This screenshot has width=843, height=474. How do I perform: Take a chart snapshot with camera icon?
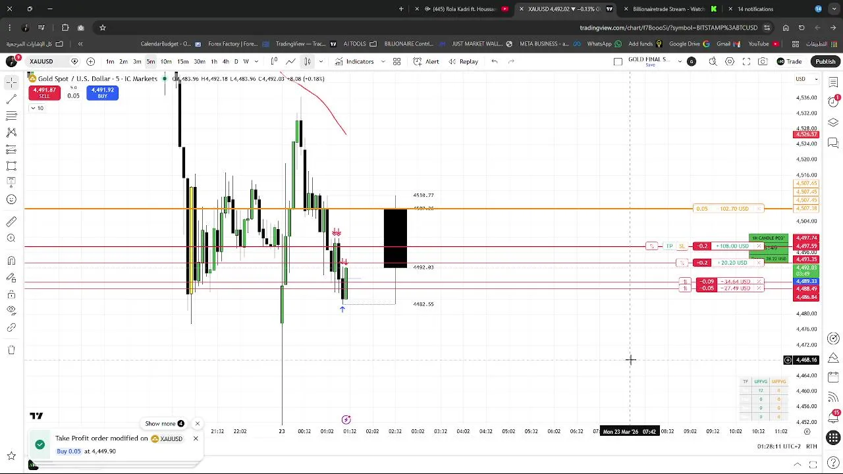pos(763,61)
